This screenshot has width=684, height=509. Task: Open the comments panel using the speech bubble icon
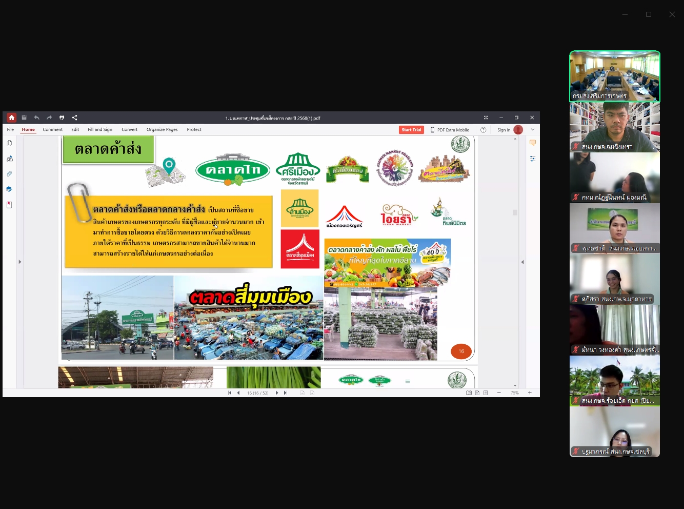click(x=533, y=143)
